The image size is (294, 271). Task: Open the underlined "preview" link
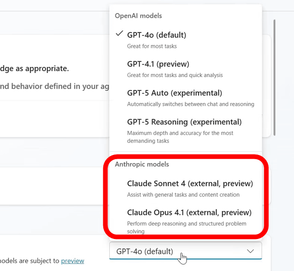(x=73, y=261)
